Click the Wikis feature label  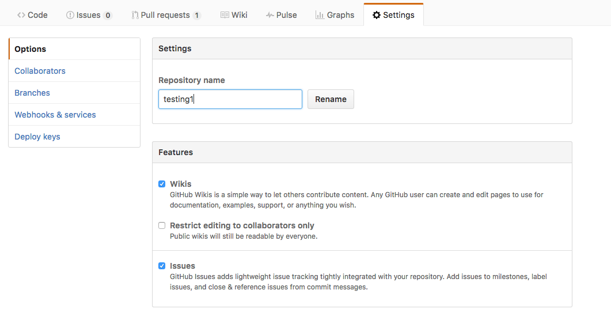click(180, 184)
